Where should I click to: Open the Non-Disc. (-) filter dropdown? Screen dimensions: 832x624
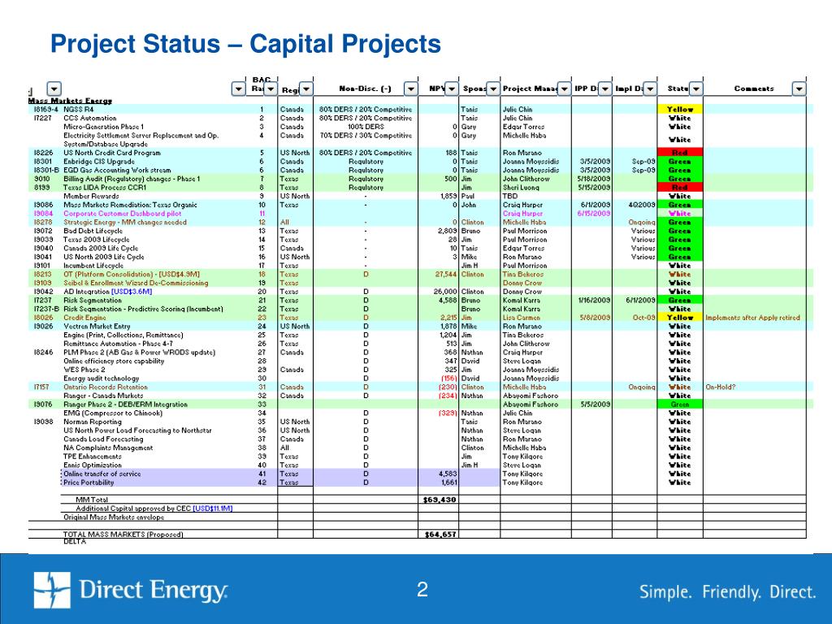point(410,89)
